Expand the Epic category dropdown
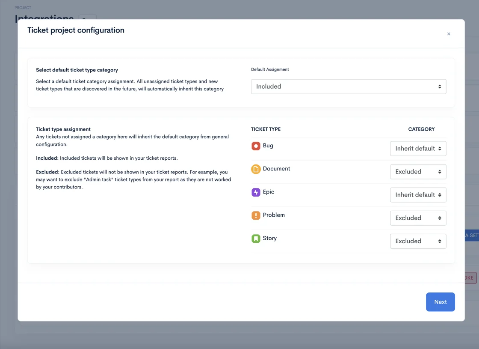Screen dimensions: 479x349 coord(418,195)
